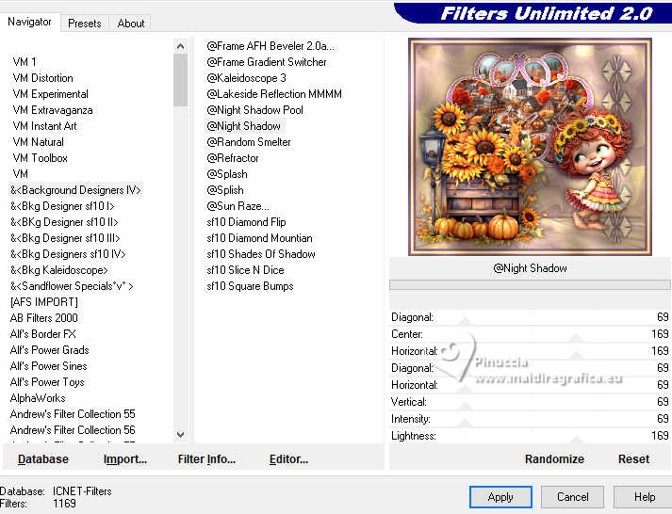Select &<Bkg Designers sf10 IV> category
Screen dimensions: 672x514
tap(68, 254)
